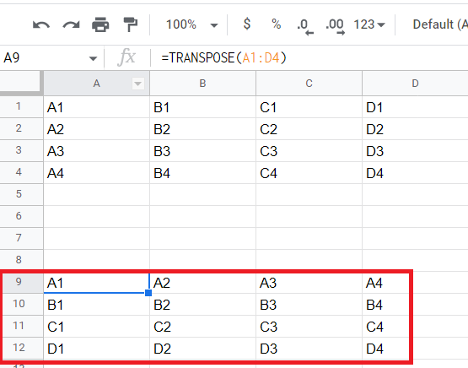Screen dimensions: 468x368
Task: Click cell containing A3 in row 3
Action: tap(96, 151)
